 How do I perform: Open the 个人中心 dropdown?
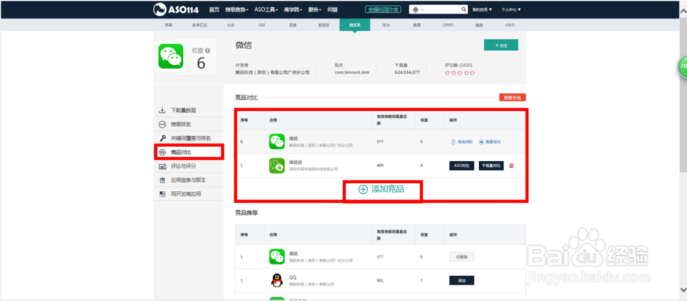(x=511, y=10)
